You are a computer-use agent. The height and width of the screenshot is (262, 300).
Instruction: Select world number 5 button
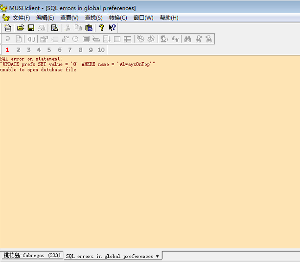point(49,50)
